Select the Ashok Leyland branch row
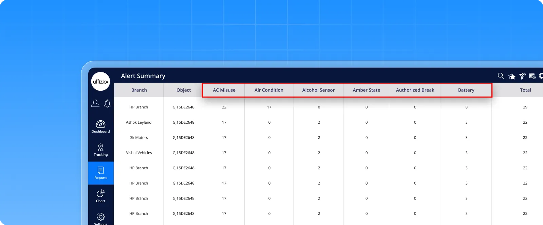This screenshot has height=225, width=543. coord(139,122)
